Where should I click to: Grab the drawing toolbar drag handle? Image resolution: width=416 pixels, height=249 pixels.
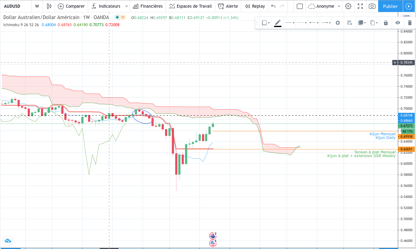(x=258, y=23)
